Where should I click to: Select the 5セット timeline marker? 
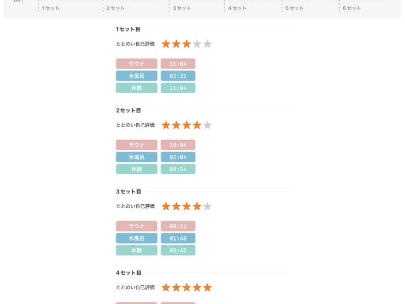point(294,8)
